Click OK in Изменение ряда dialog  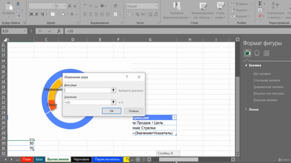tap(111, 111)
